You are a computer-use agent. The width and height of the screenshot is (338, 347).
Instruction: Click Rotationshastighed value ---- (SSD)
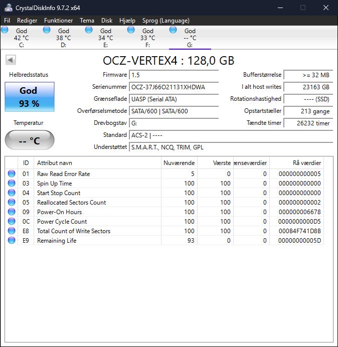click(308, 99)
